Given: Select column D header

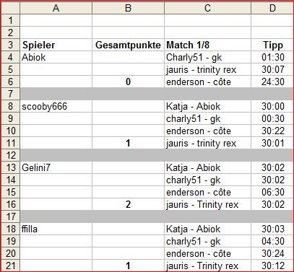Looking at the screenshot, I should tap(272, 8).
